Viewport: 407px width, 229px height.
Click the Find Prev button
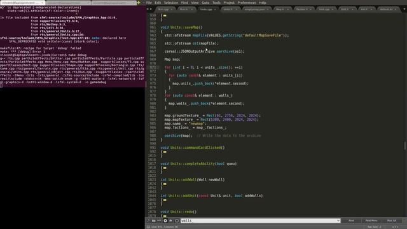click(x=371, y=221)
